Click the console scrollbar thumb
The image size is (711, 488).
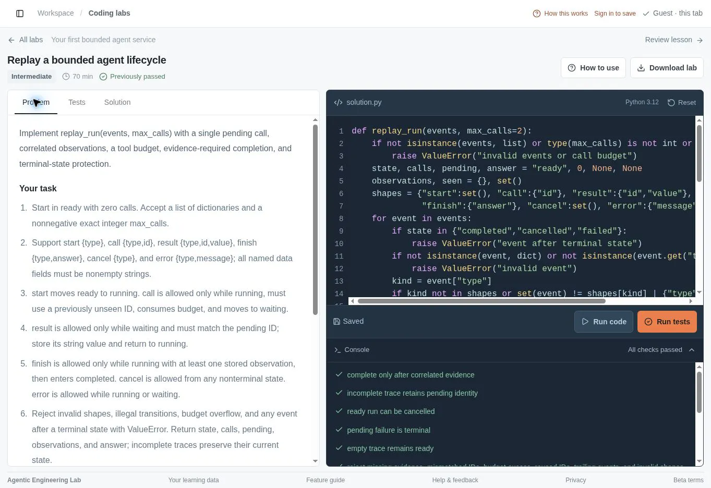[699, 392]
